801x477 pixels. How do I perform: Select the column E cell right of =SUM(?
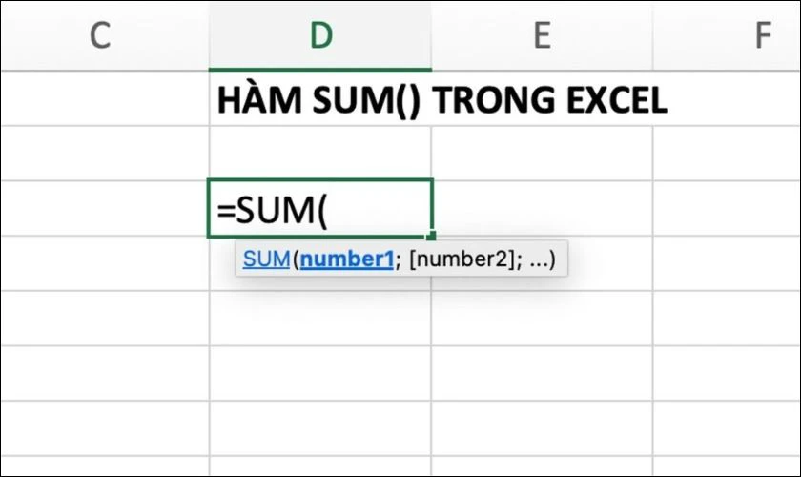(542, 208)
